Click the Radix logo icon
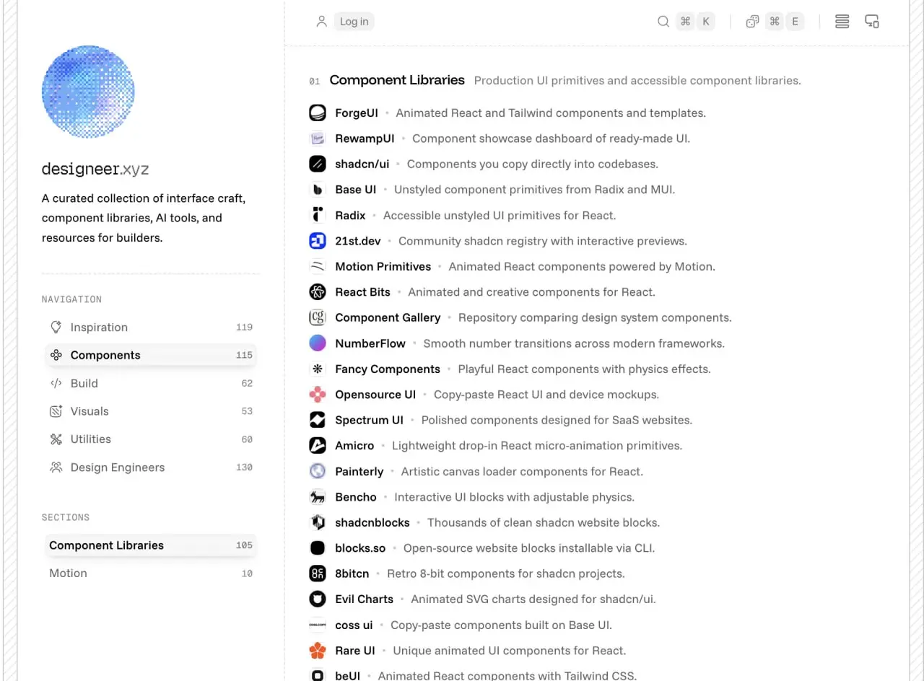 click(x=318, y=215)
